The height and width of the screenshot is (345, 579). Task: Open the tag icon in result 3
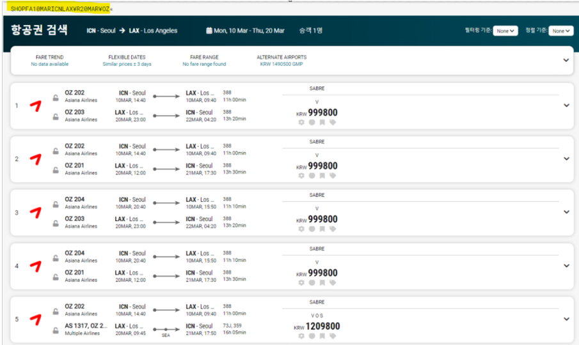click(333, 229)
